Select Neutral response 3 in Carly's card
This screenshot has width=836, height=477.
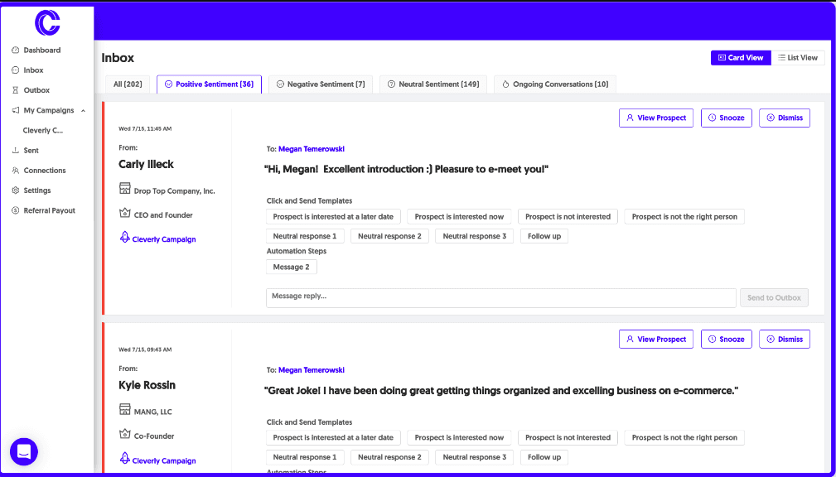tap(475, 236)
